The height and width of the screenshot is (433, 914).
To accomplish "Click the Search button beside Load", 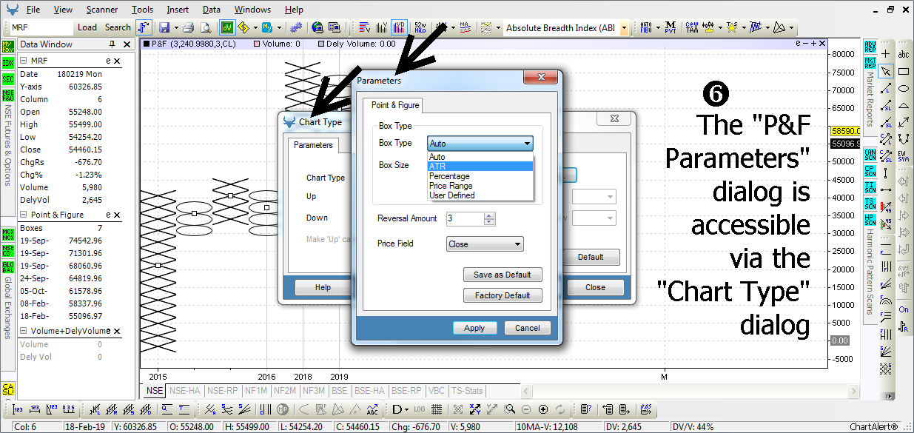I will click(x=118, y=27).
